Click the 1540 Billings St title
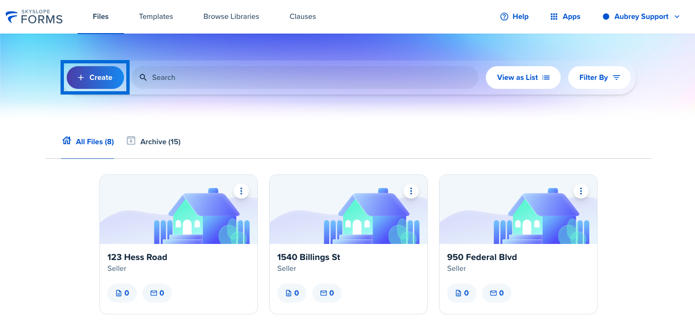This screenshot has width=695, height=321. (308, 257)
